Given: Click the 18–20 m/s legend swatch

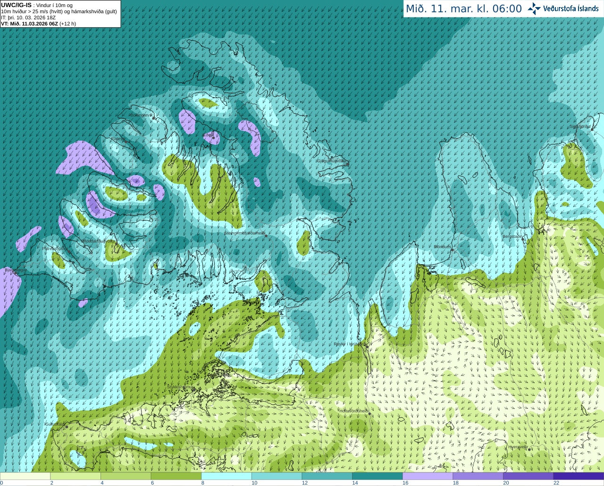Looking at the screenshot, I should (478, 476).
